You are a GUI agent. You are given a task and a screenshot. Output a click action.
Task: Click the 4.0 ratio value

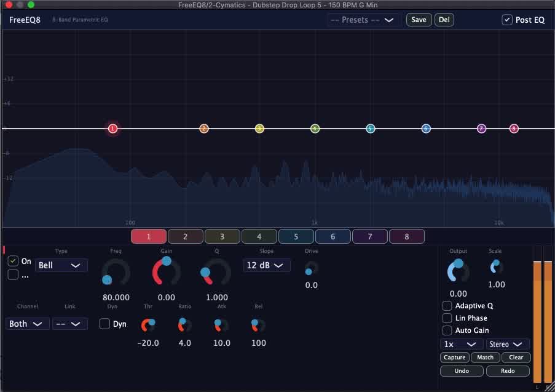tap(185, 343)
